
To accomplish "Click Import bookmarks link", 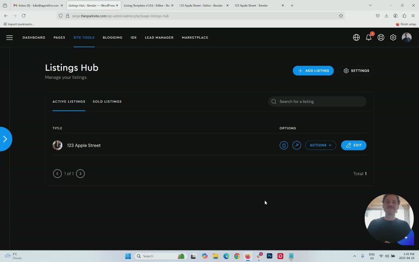I will tap(19, 24).
